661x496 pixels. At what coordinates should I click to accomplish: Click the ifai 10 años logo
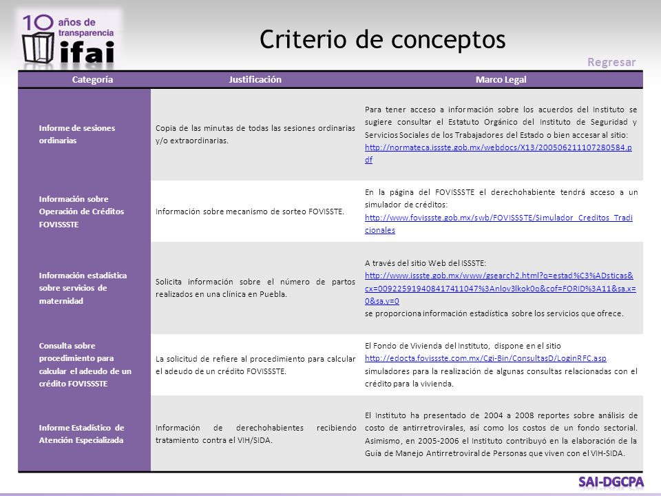[x=69, y=40]
